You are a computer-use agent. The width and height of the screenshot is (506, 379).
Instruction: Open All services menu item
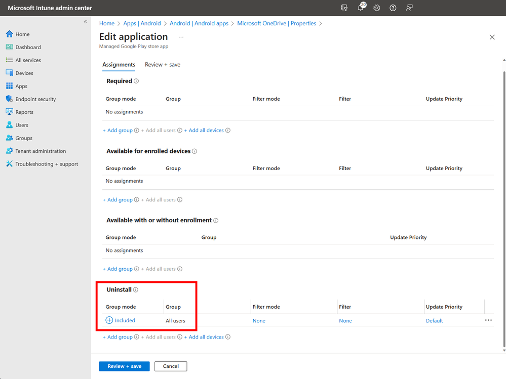click(x=28, y=60)
